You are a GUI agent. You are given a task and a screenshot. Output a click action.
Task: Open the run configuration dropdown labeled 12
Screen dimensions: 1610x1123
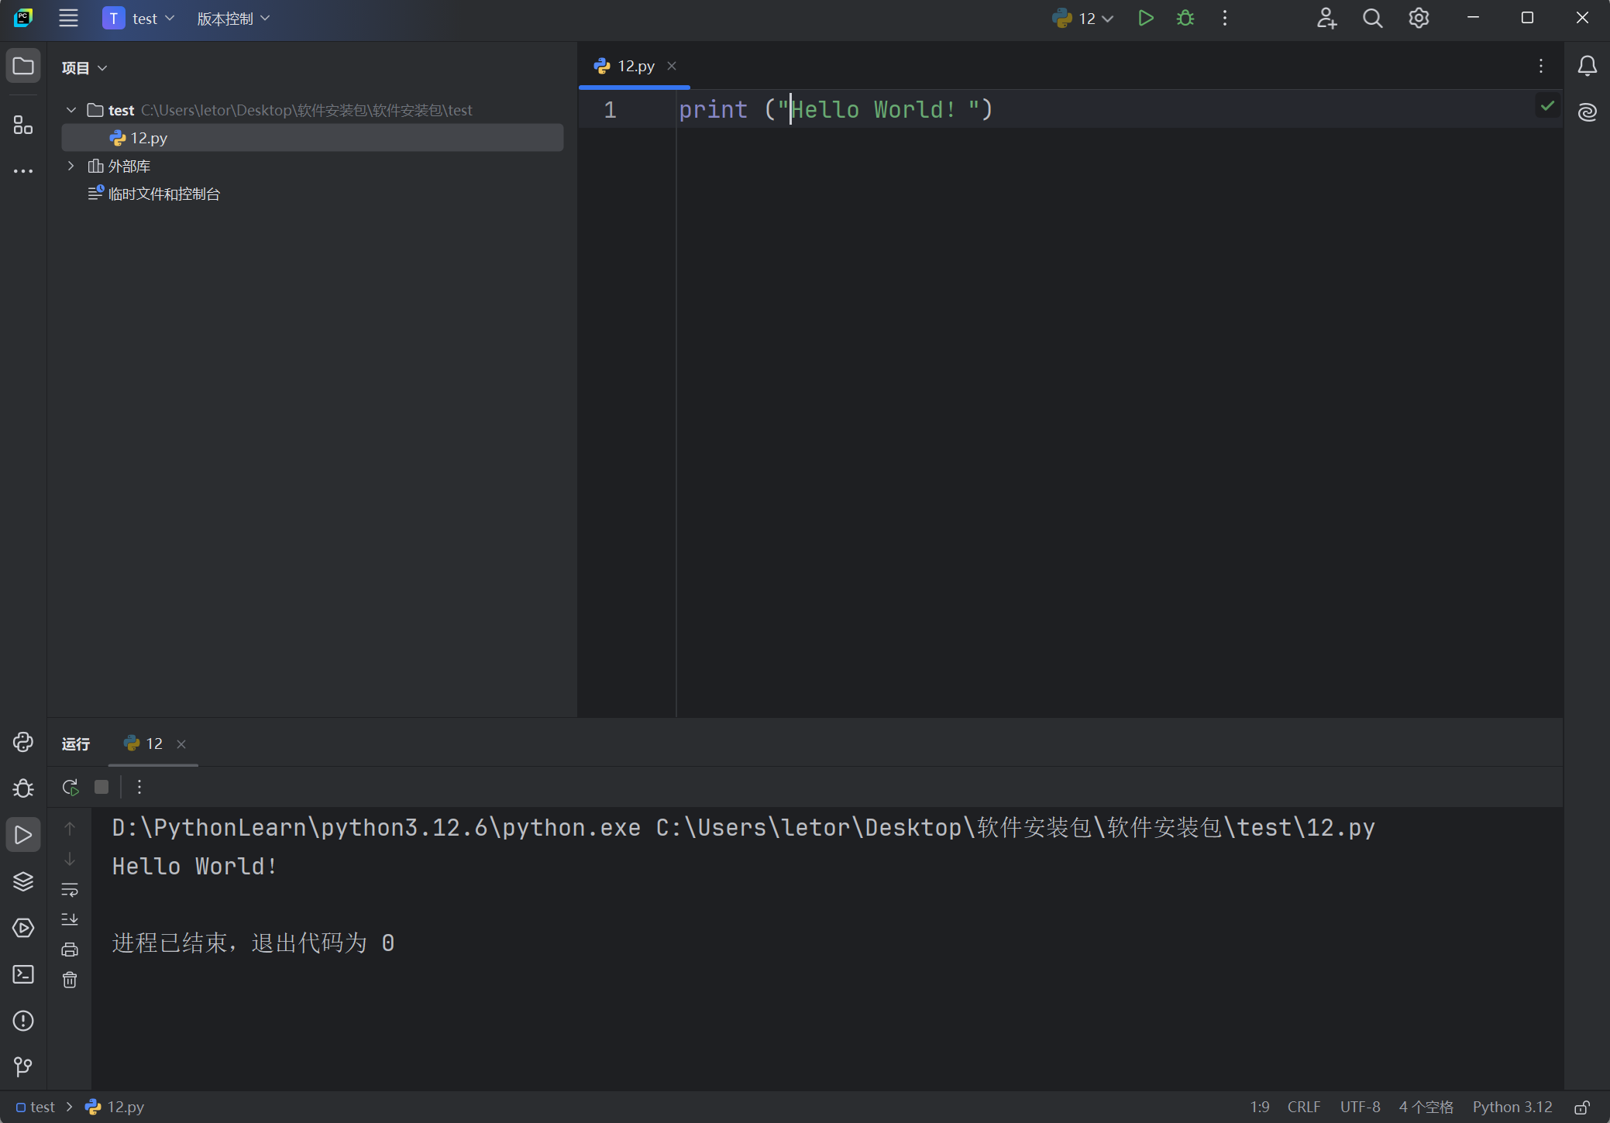(x=1082, y=18)
